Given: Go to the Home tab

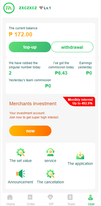Looking at the screenshot, I should coord(11,200).
